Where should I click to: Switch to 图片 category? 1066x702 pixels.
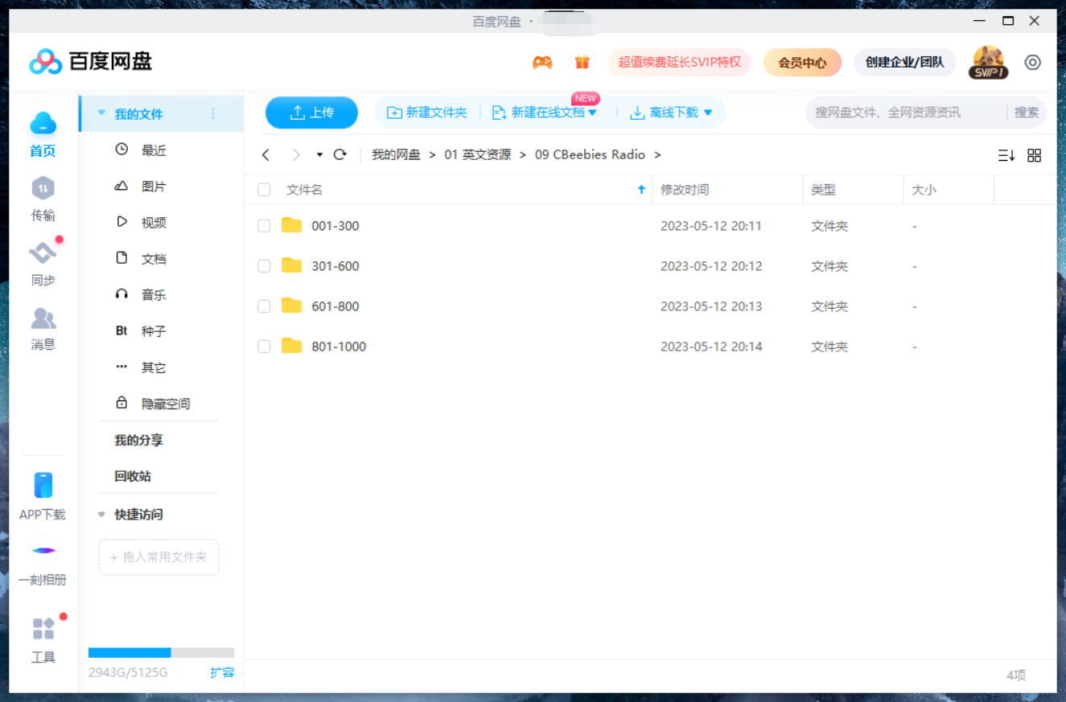tap(153, 186)
